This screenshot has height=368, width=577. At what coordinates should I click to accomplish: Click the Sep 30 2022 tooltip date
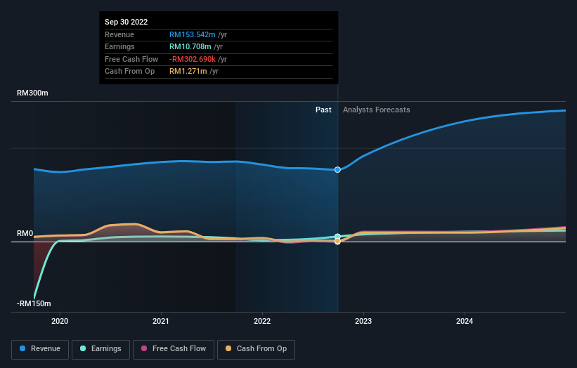coord(127,22)
